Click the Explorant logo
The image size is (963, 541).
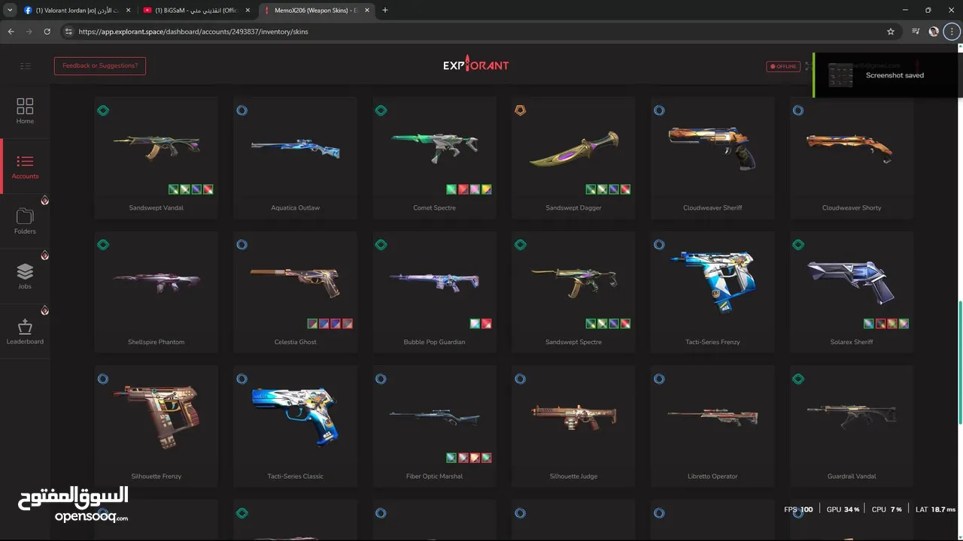(475, 65)
